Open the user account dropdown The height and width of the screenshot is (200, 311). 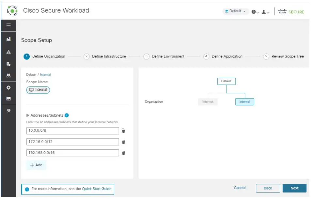coord(265,12)
